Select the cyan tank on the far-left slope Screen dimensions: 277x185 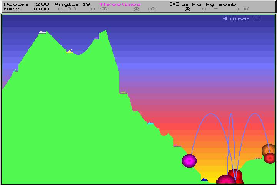pyautogui.click(x=16, y=70)
